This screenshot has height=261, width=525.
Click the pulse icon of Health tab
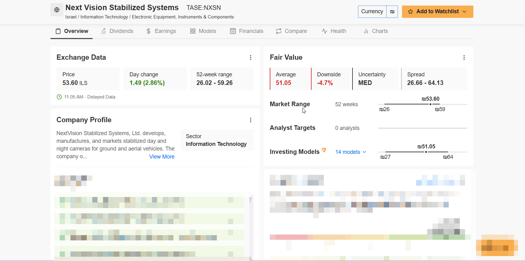click(324, 31)
